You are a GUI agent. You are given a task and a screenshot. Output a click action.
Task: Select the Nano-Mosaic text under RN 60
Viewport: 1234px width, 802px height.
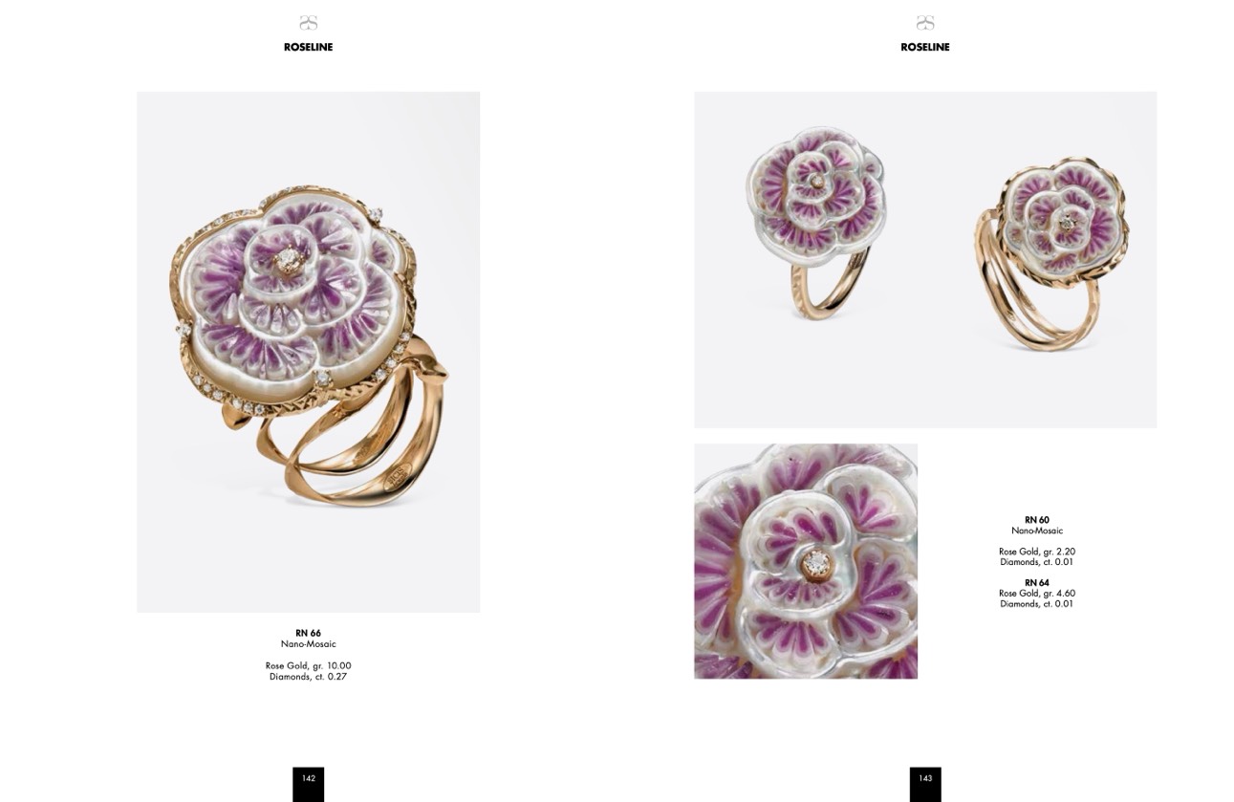pos(1037,531)
